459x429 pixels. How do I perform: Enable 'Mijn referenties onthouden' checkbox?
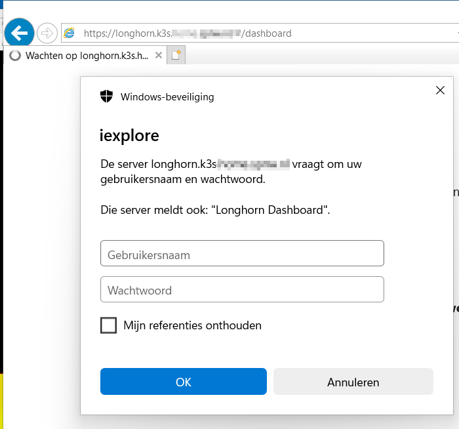pos(109,325)
